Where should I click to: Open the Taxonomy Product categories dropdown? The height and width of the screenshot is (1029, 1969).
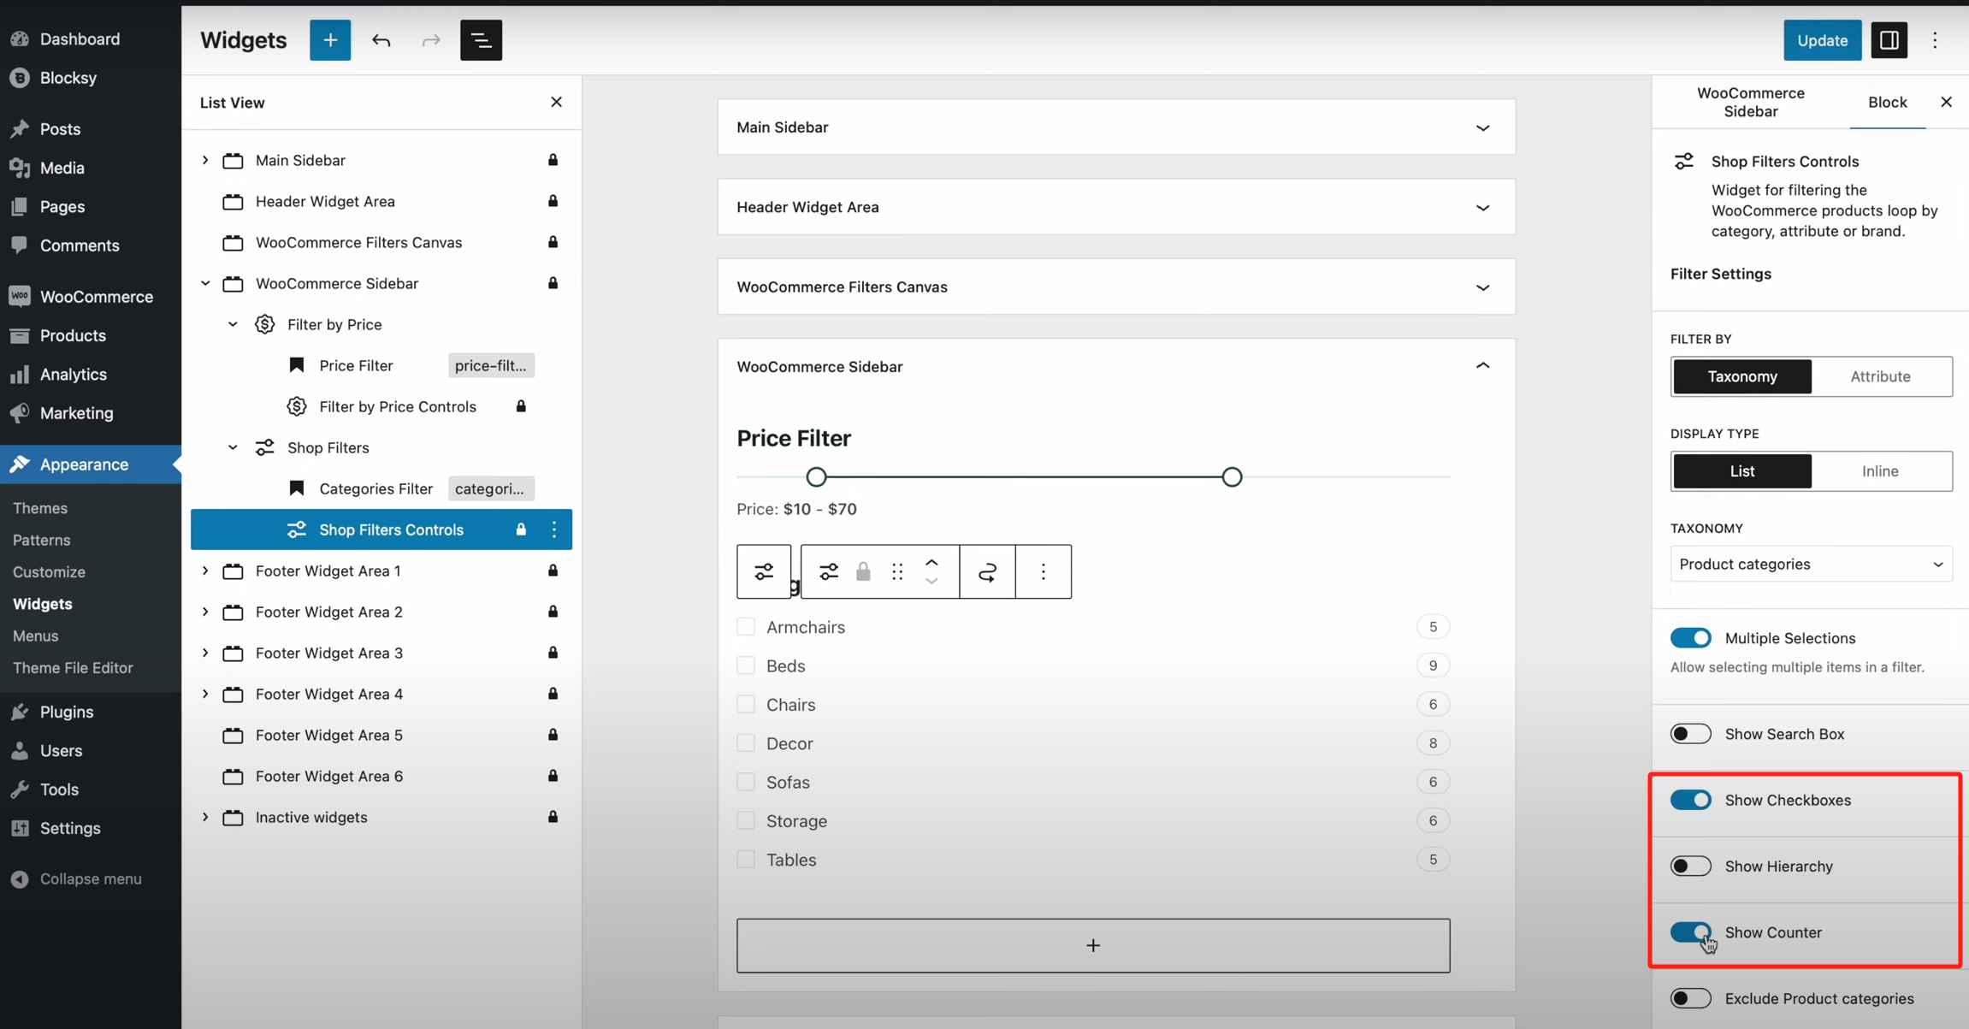tap(1811, 565)
